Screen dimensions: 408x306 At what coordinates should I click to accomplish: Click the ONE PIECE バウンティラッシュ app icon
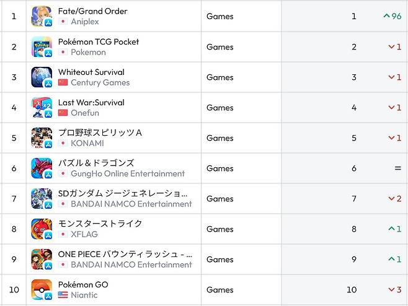[x=42, y=259]
